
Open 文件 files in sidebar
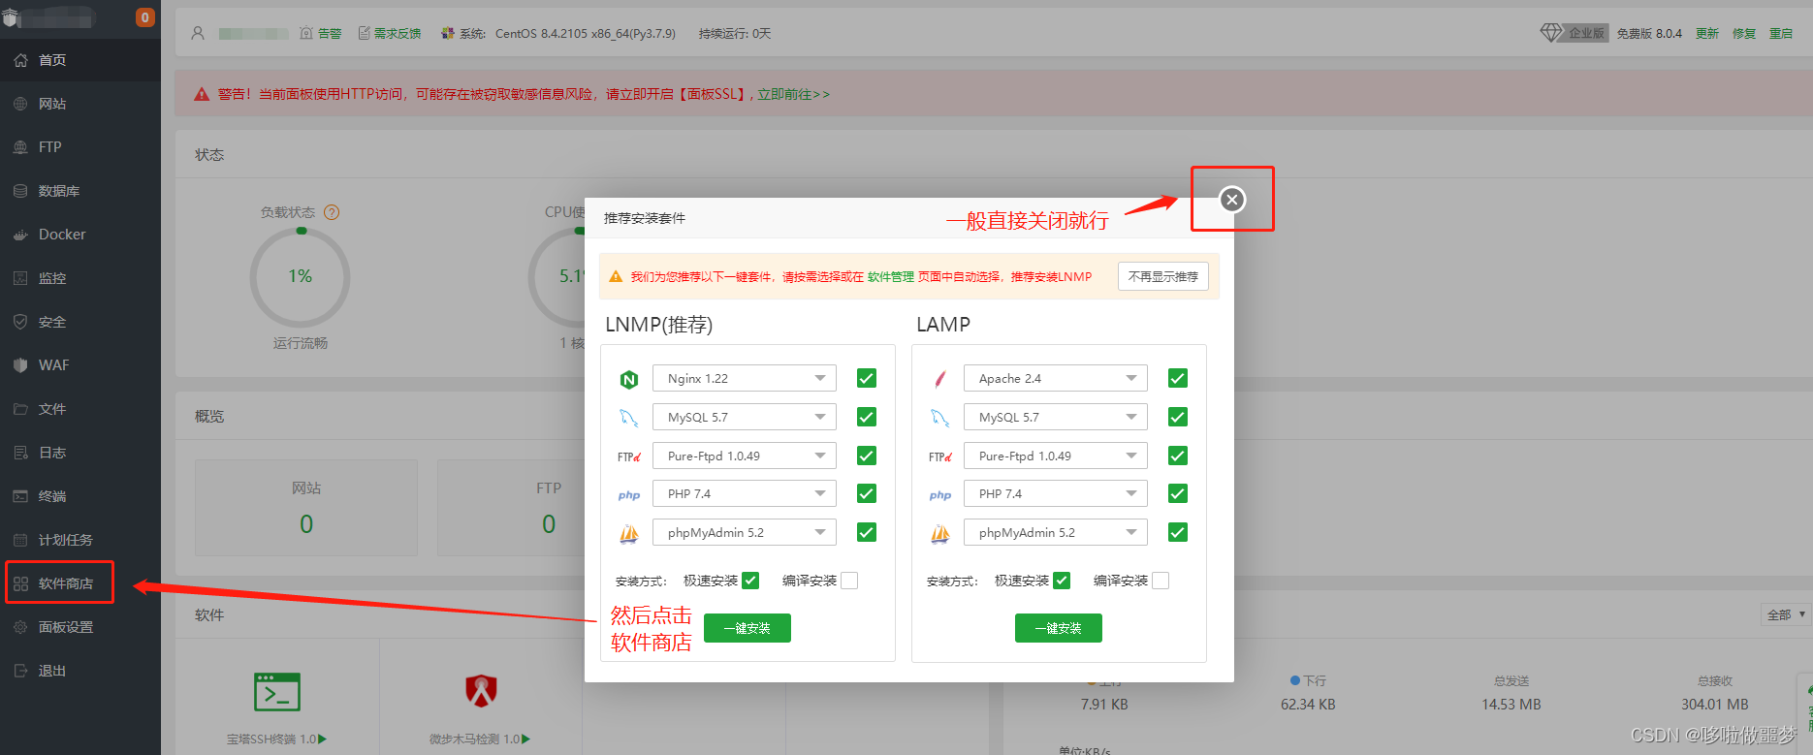[x=80, y=409]
